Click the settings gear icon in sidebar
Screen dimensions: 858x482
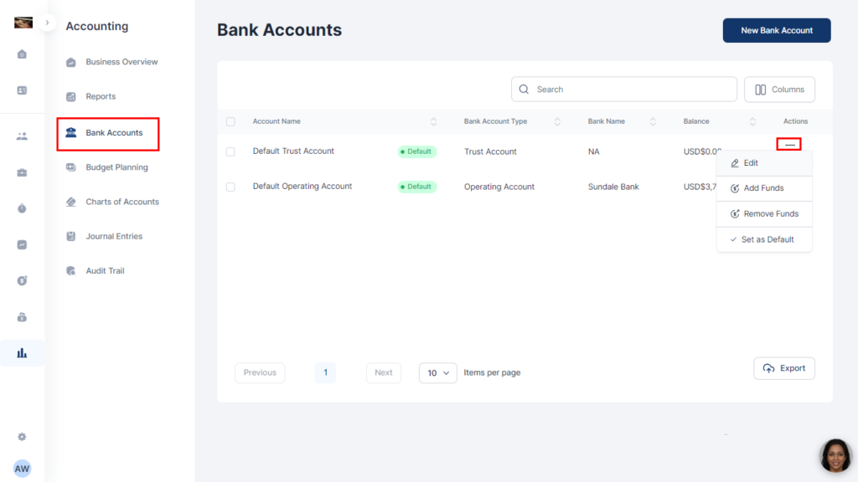tap(22, 437)
